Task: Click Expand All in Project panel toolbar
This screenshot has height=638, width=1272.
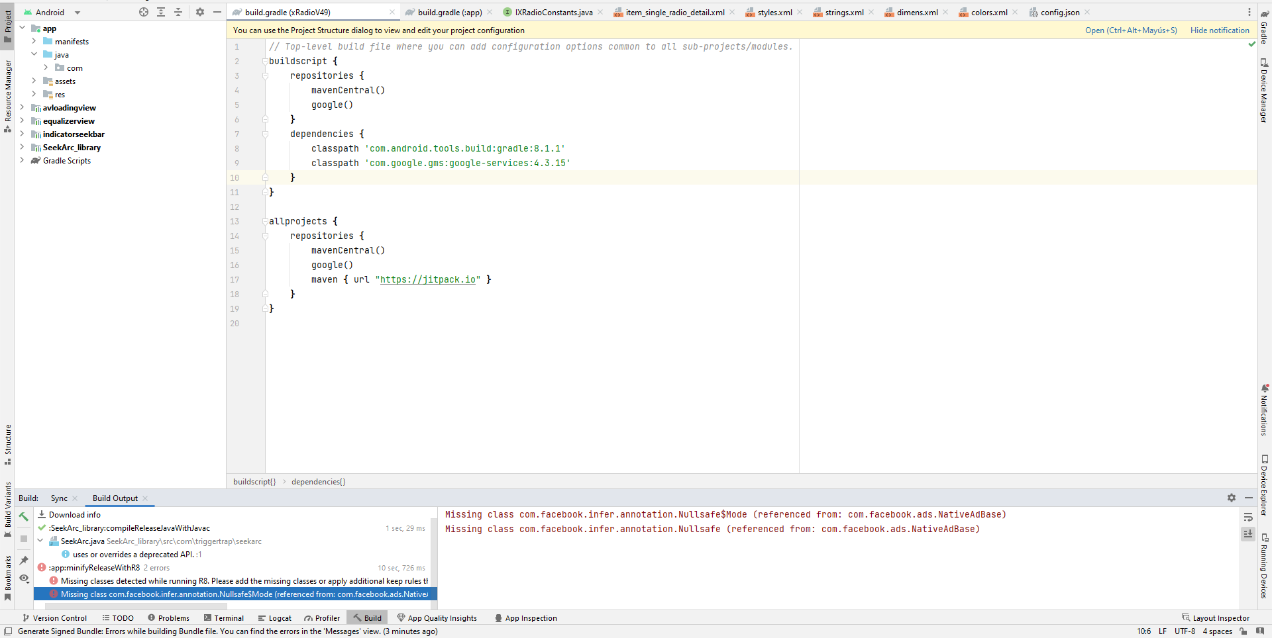Action: [161, 12]
